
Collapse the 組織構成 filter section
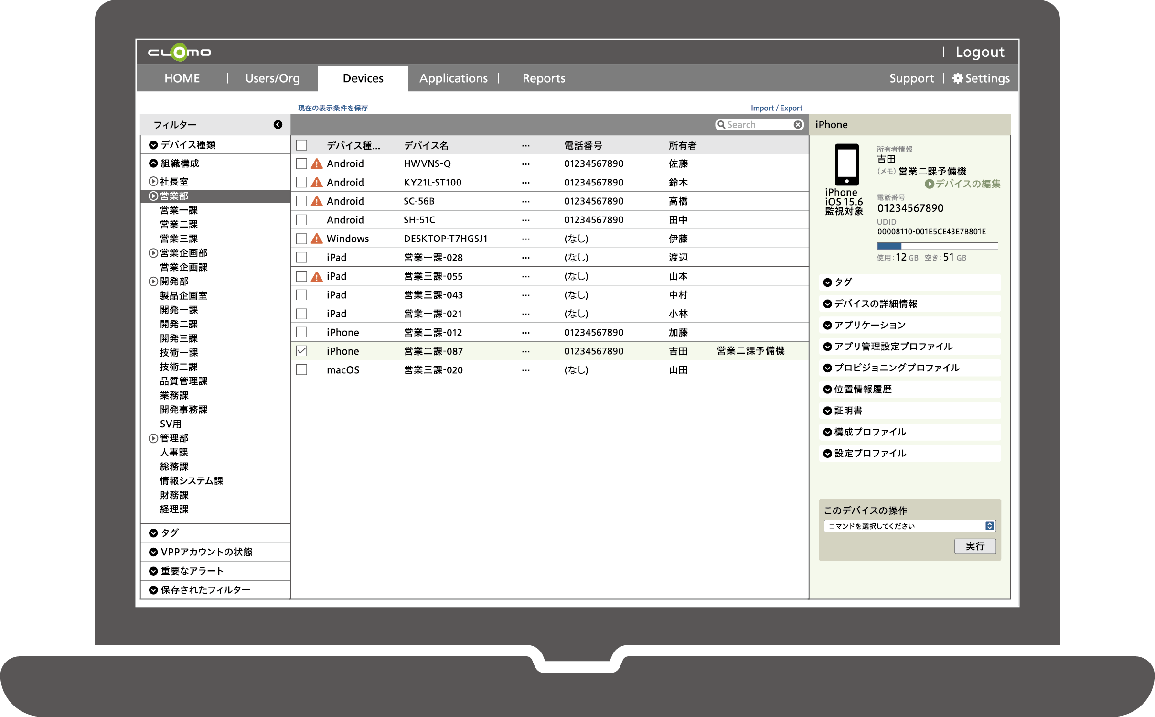[153, 163]
